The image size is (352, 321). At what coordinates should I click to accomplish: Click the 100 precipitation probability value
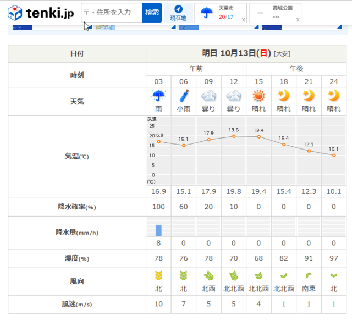coord(158,207)
